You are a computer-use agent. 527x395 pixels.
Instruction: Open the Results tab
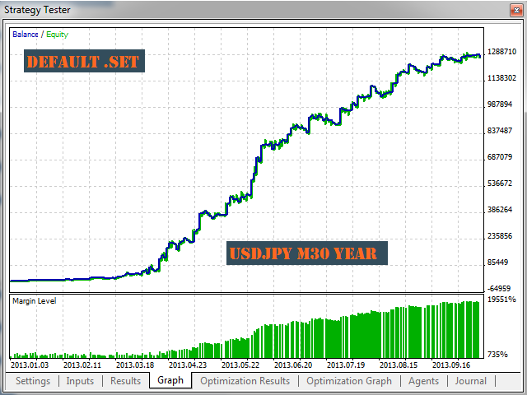click(x=125, y=381)
